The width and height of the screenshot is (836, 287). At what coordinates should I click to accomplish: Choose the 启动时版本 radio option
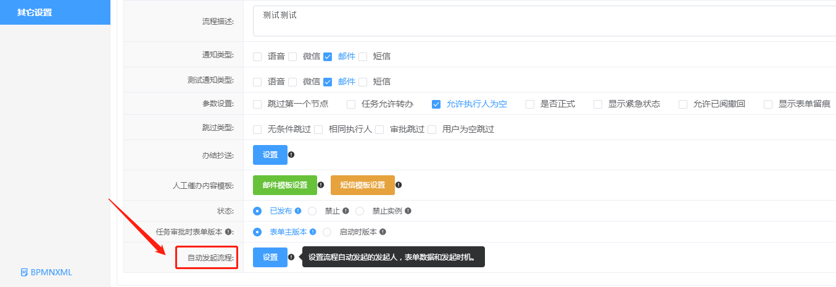click(x=328, y=232)
